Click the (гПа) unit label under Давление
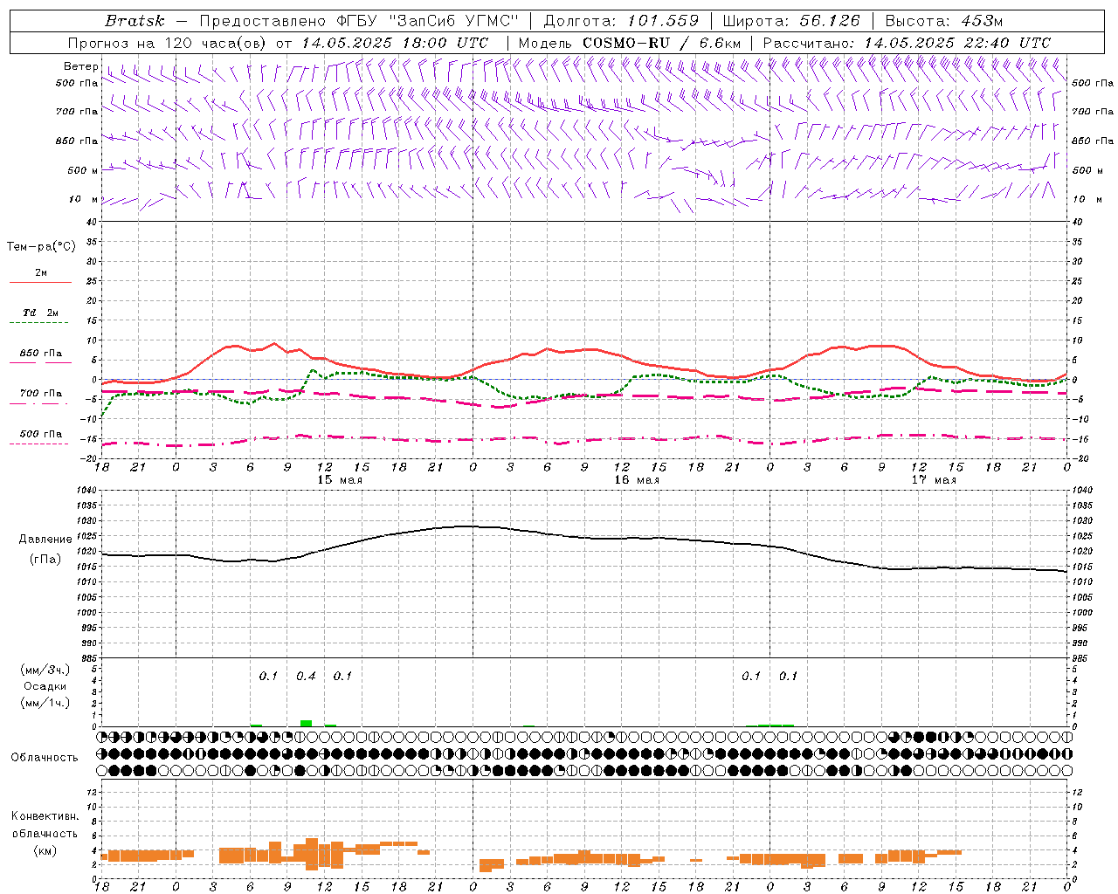The width and height of the screenshot is (1118, 894). [45, 560]
